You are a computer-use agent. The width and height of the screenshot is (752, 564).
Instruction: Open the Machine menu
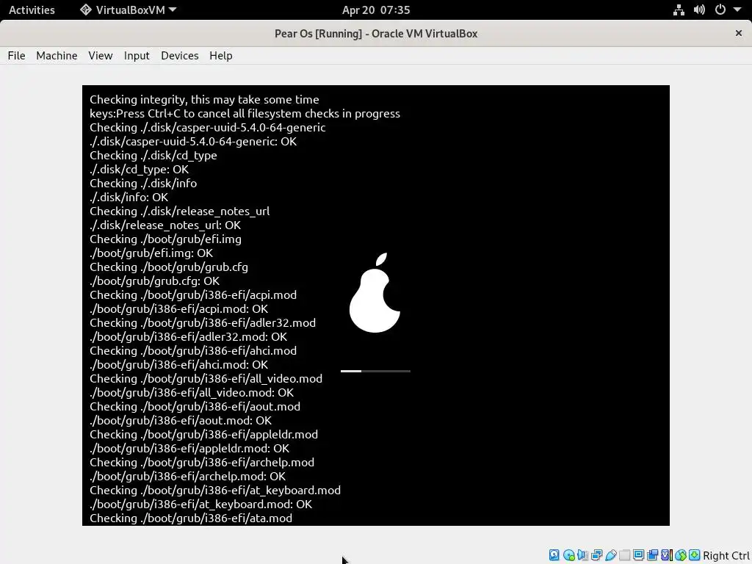57,56
